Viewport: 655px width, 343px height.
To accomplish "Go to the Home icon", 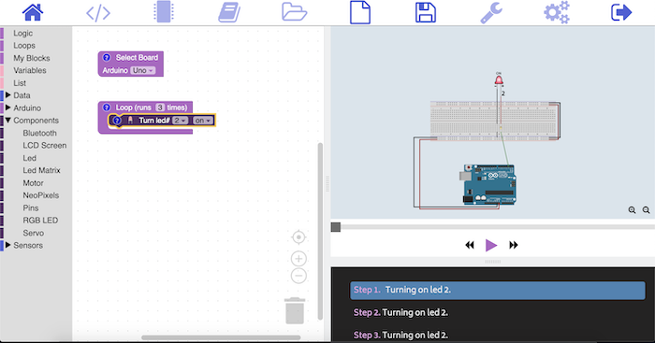I will [x=33, y=12].
